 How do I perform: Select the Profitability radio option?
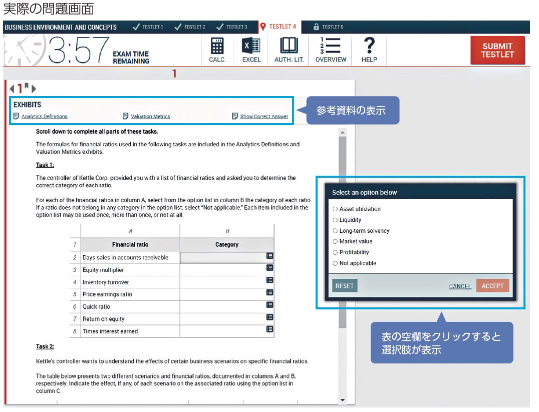click(x=335, y=253)
